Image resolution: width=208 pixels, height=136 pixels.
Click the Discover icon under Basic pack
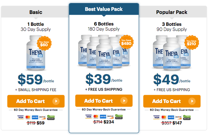42,117
